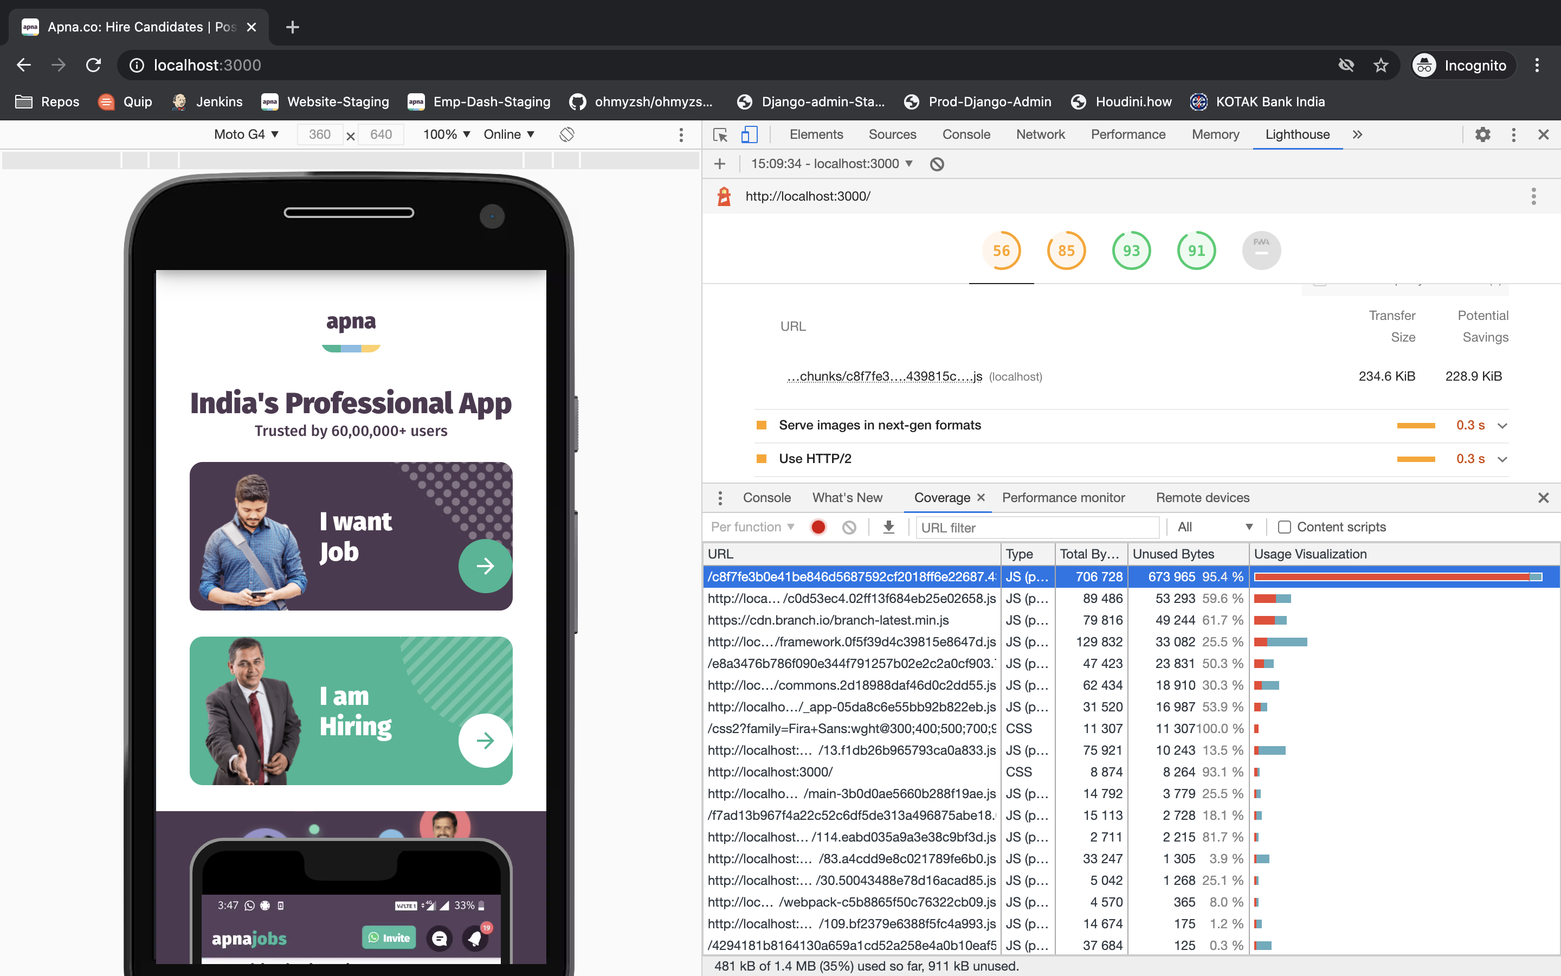
Task: Expand the Use HTTP/2 audit
Action: (x=1502, y=458)
